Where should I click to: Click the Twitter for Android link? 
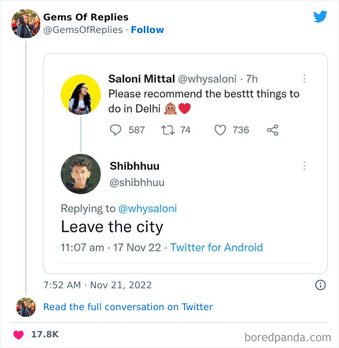click(x=216, y=248)
